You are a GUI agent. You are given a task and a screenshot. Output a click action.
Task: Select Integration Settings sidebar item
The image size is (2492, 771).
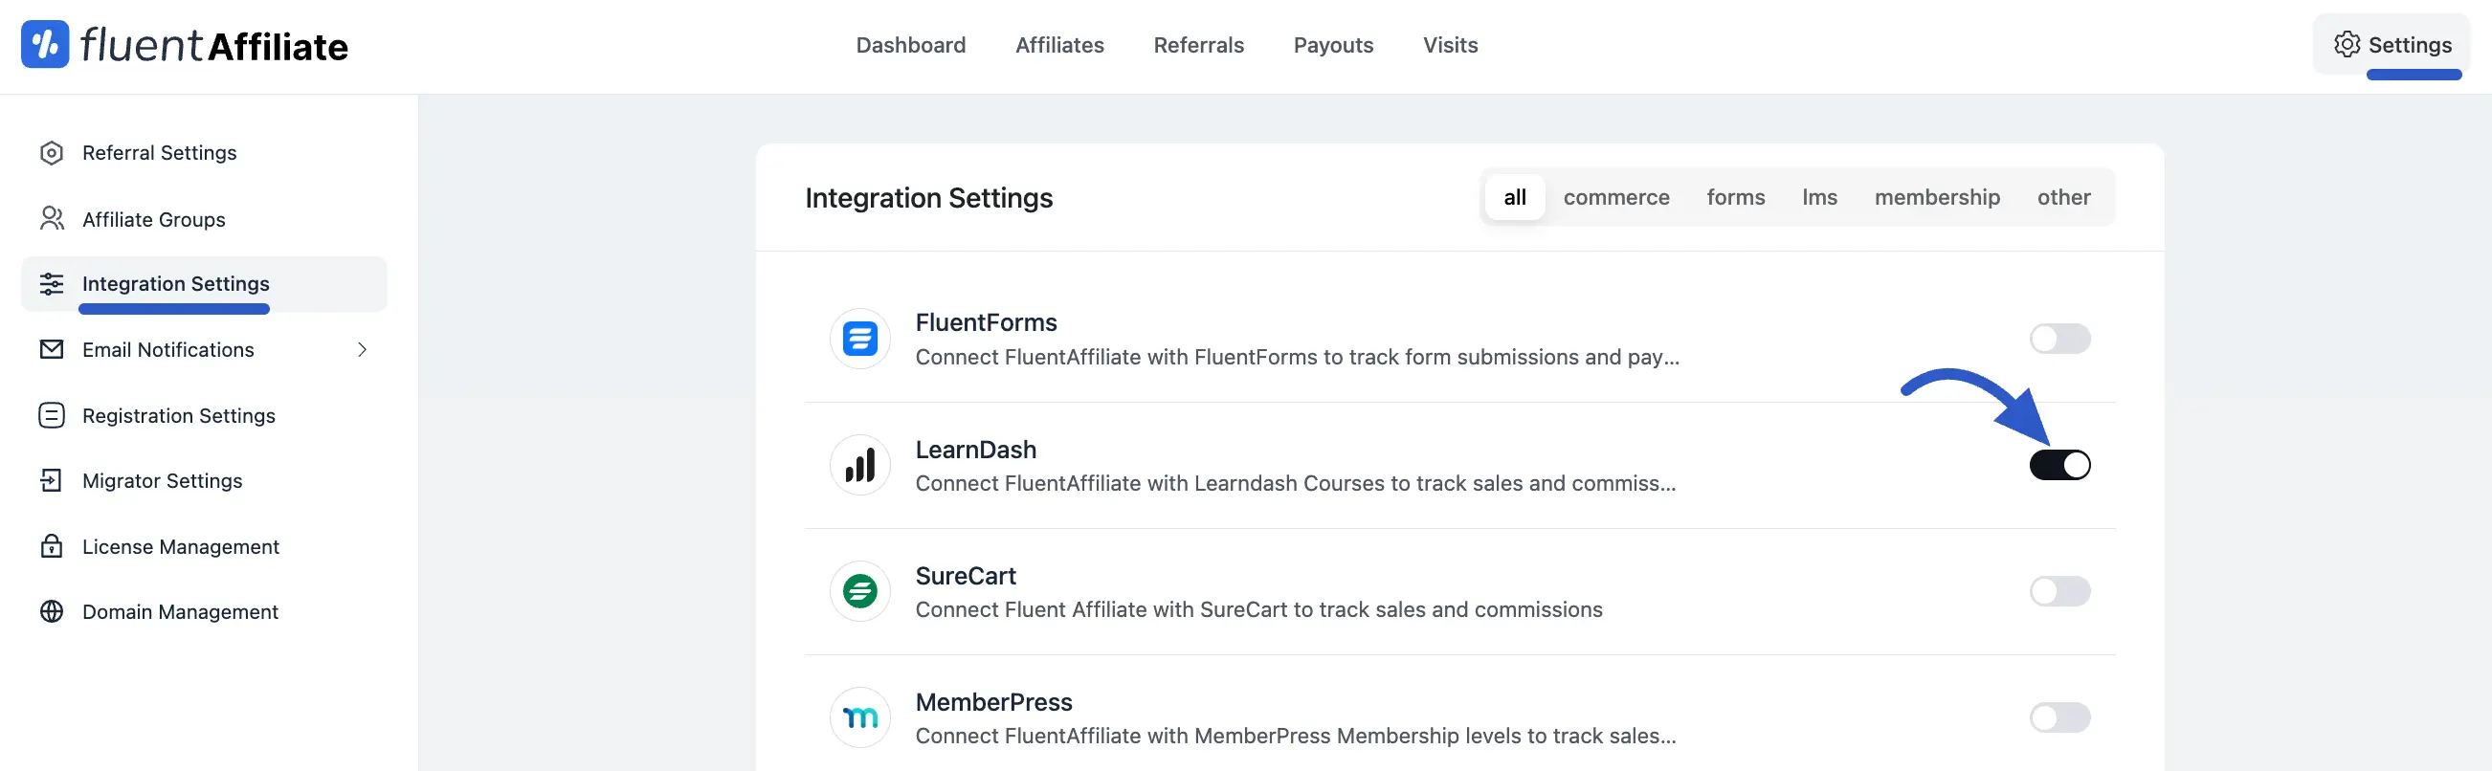tap(204, 283)
